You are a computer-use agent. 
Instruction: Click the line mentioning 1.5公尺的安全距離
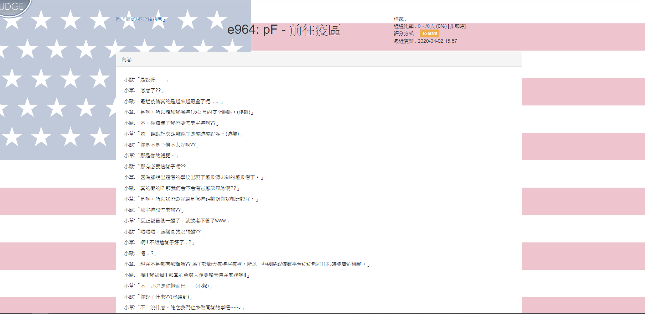189,112
